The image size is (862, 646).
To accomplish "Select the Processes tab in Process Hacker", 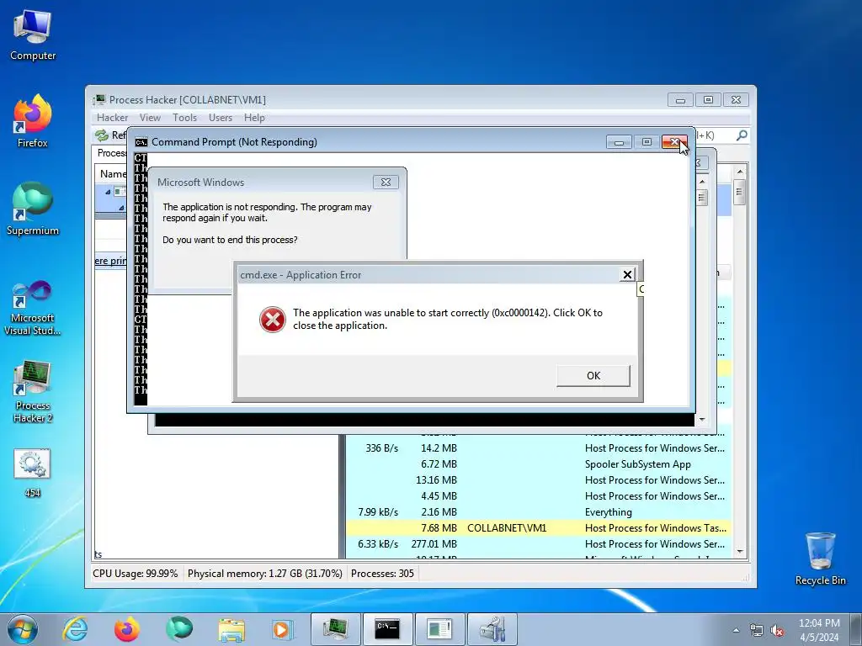I will tap(112, 153).
